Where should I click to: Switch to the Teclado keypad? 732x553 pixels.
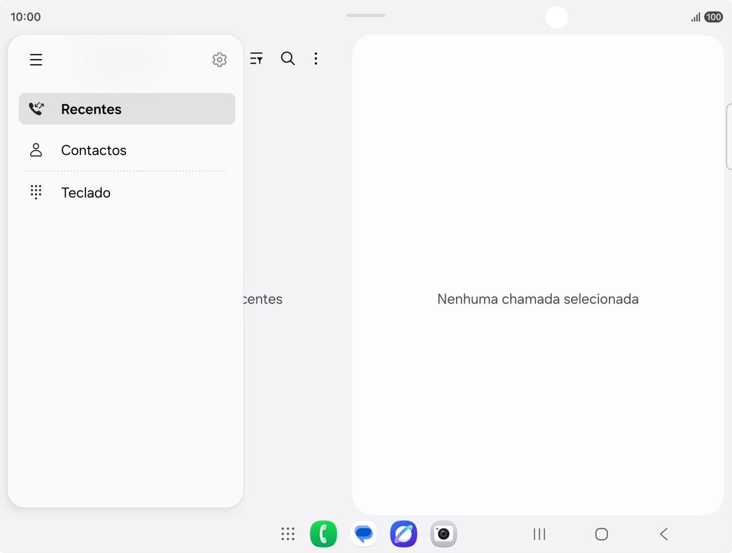pyautogui.click(x=127, y=192)
